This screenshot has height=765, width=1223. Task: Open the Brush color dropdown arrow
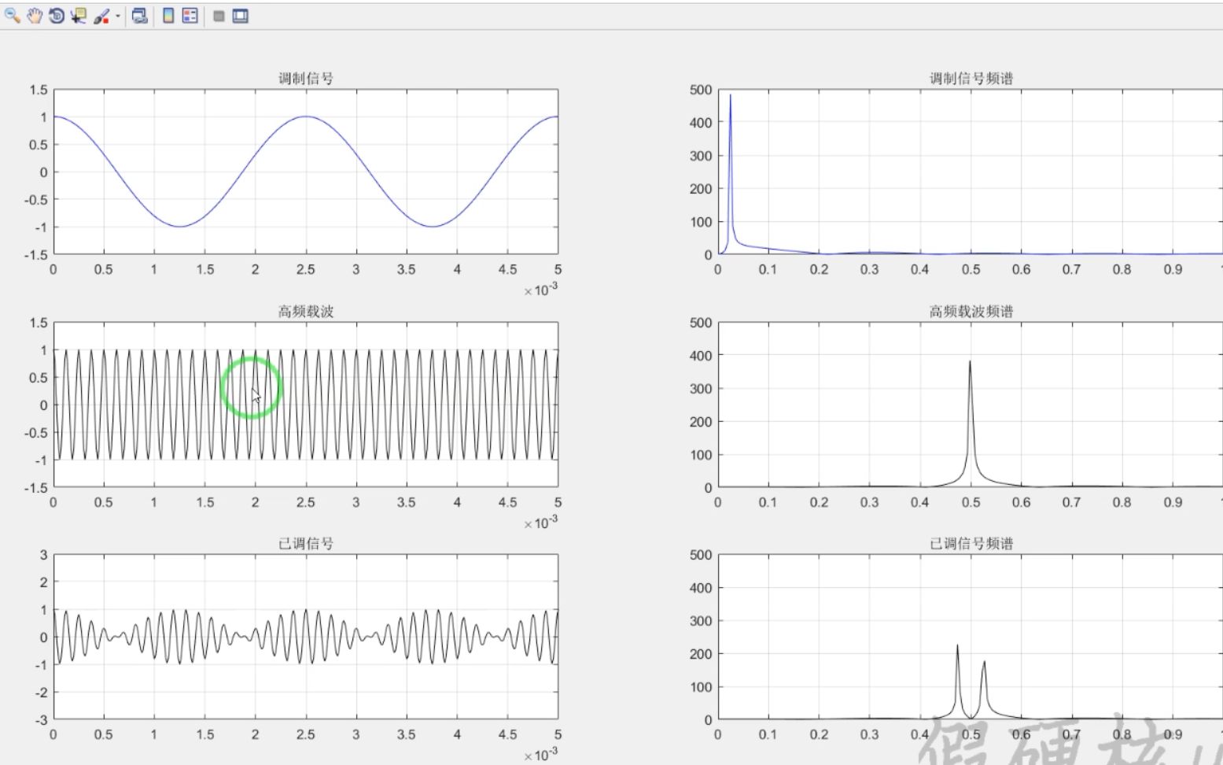point(118,16)
